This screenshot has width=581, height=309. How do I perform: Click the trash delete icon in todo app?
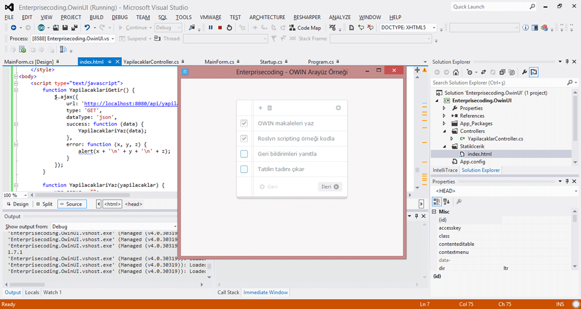[270, 108]
